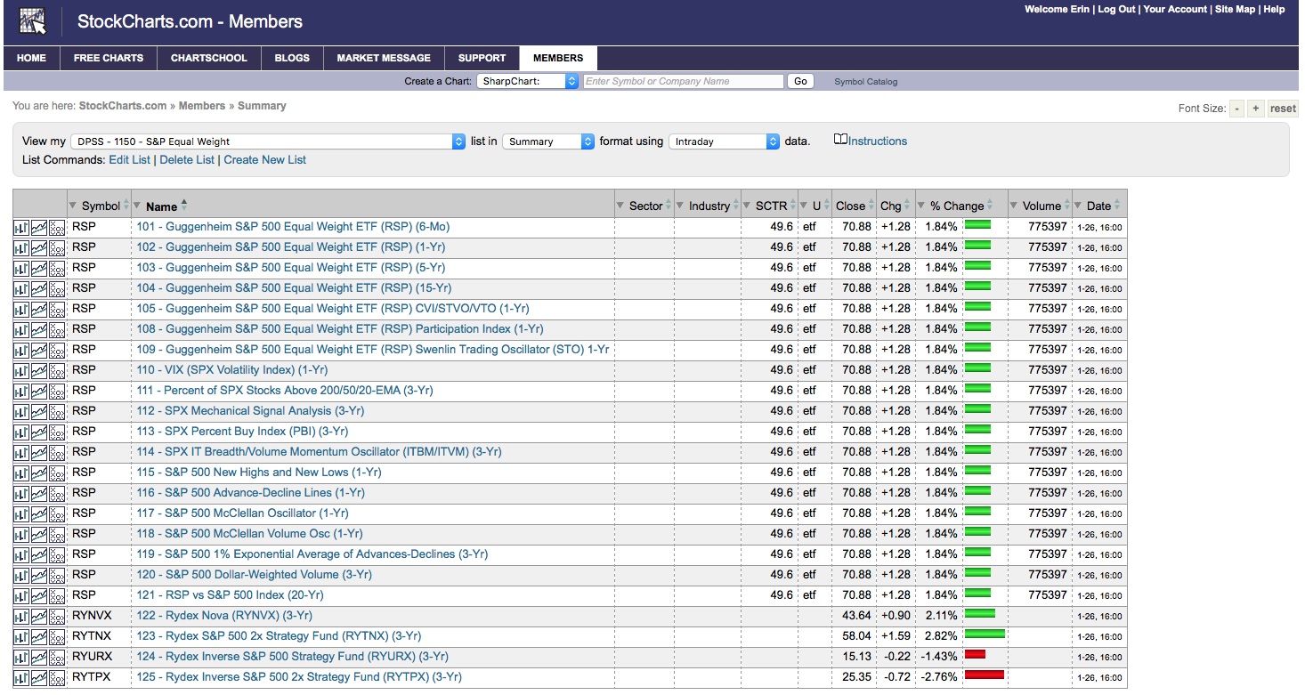
Task: Open SharpChart icon for the RYNVX row
Action: tap(21, 617)
